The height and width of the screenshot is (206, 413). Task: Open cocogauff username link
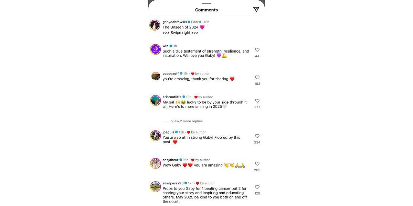(x=170, y=74)
